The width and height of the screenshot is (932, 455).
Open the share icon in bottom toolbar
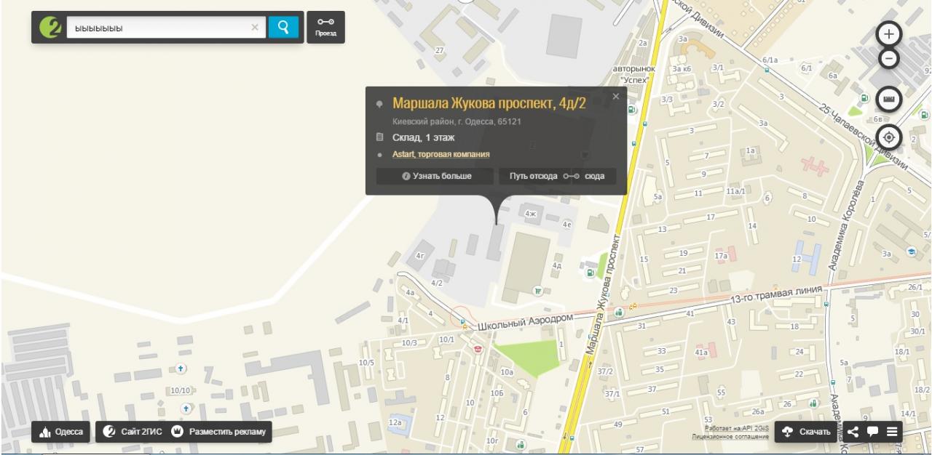[853, 432]
